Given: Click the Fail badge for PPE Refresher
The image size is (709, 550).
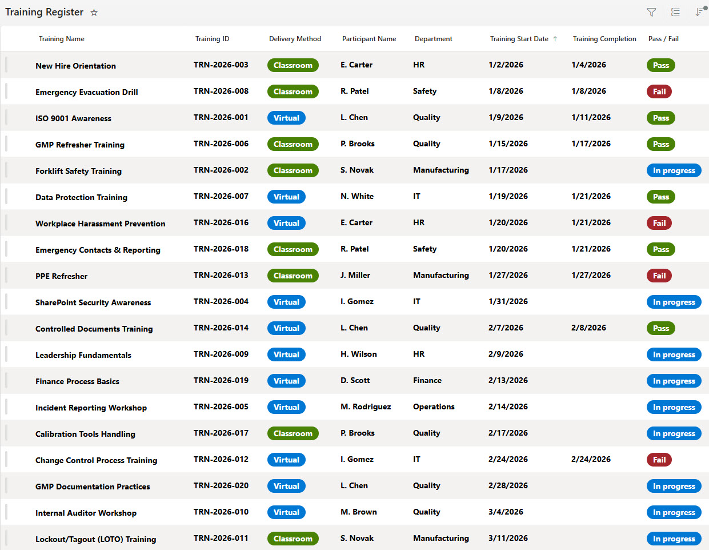Looking at the screenshot, I should point(659,276).
